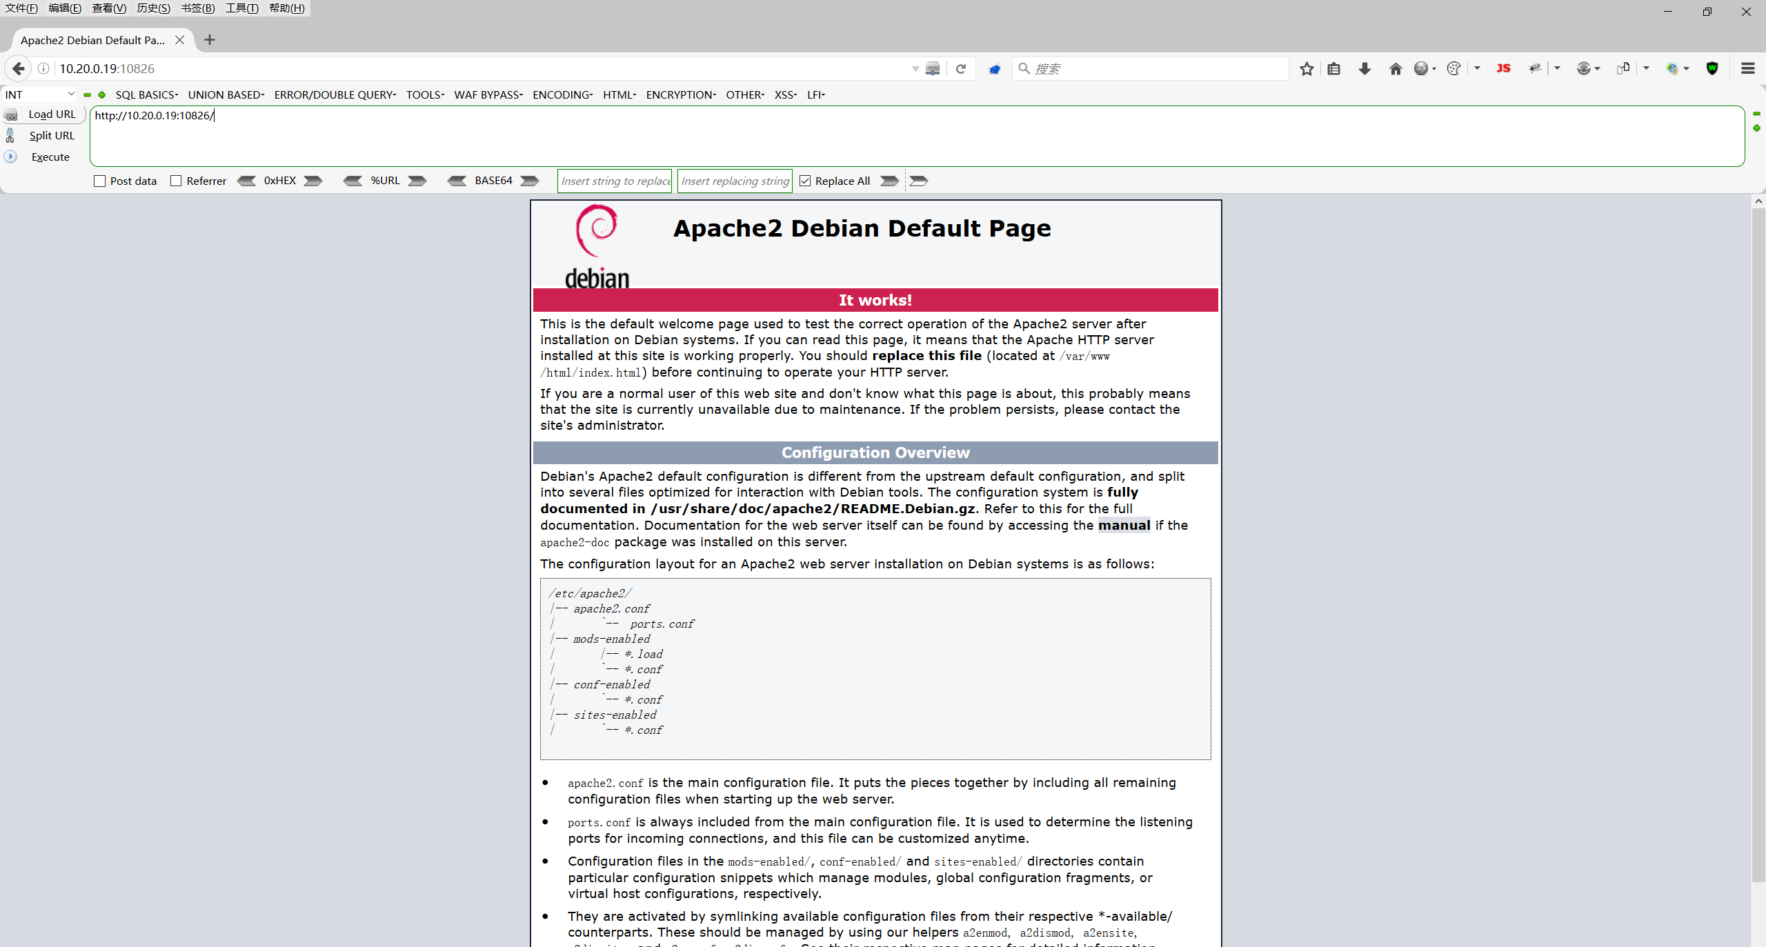Expand the WAF BYPASS dropdown
This screenshot has width=1766, height=947.
point(488,94)
